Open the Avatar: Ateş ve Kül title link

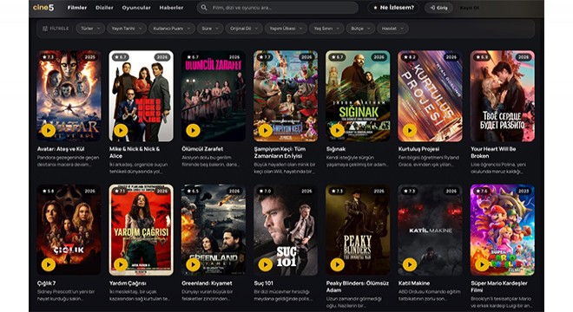click(x=61, y=149)
